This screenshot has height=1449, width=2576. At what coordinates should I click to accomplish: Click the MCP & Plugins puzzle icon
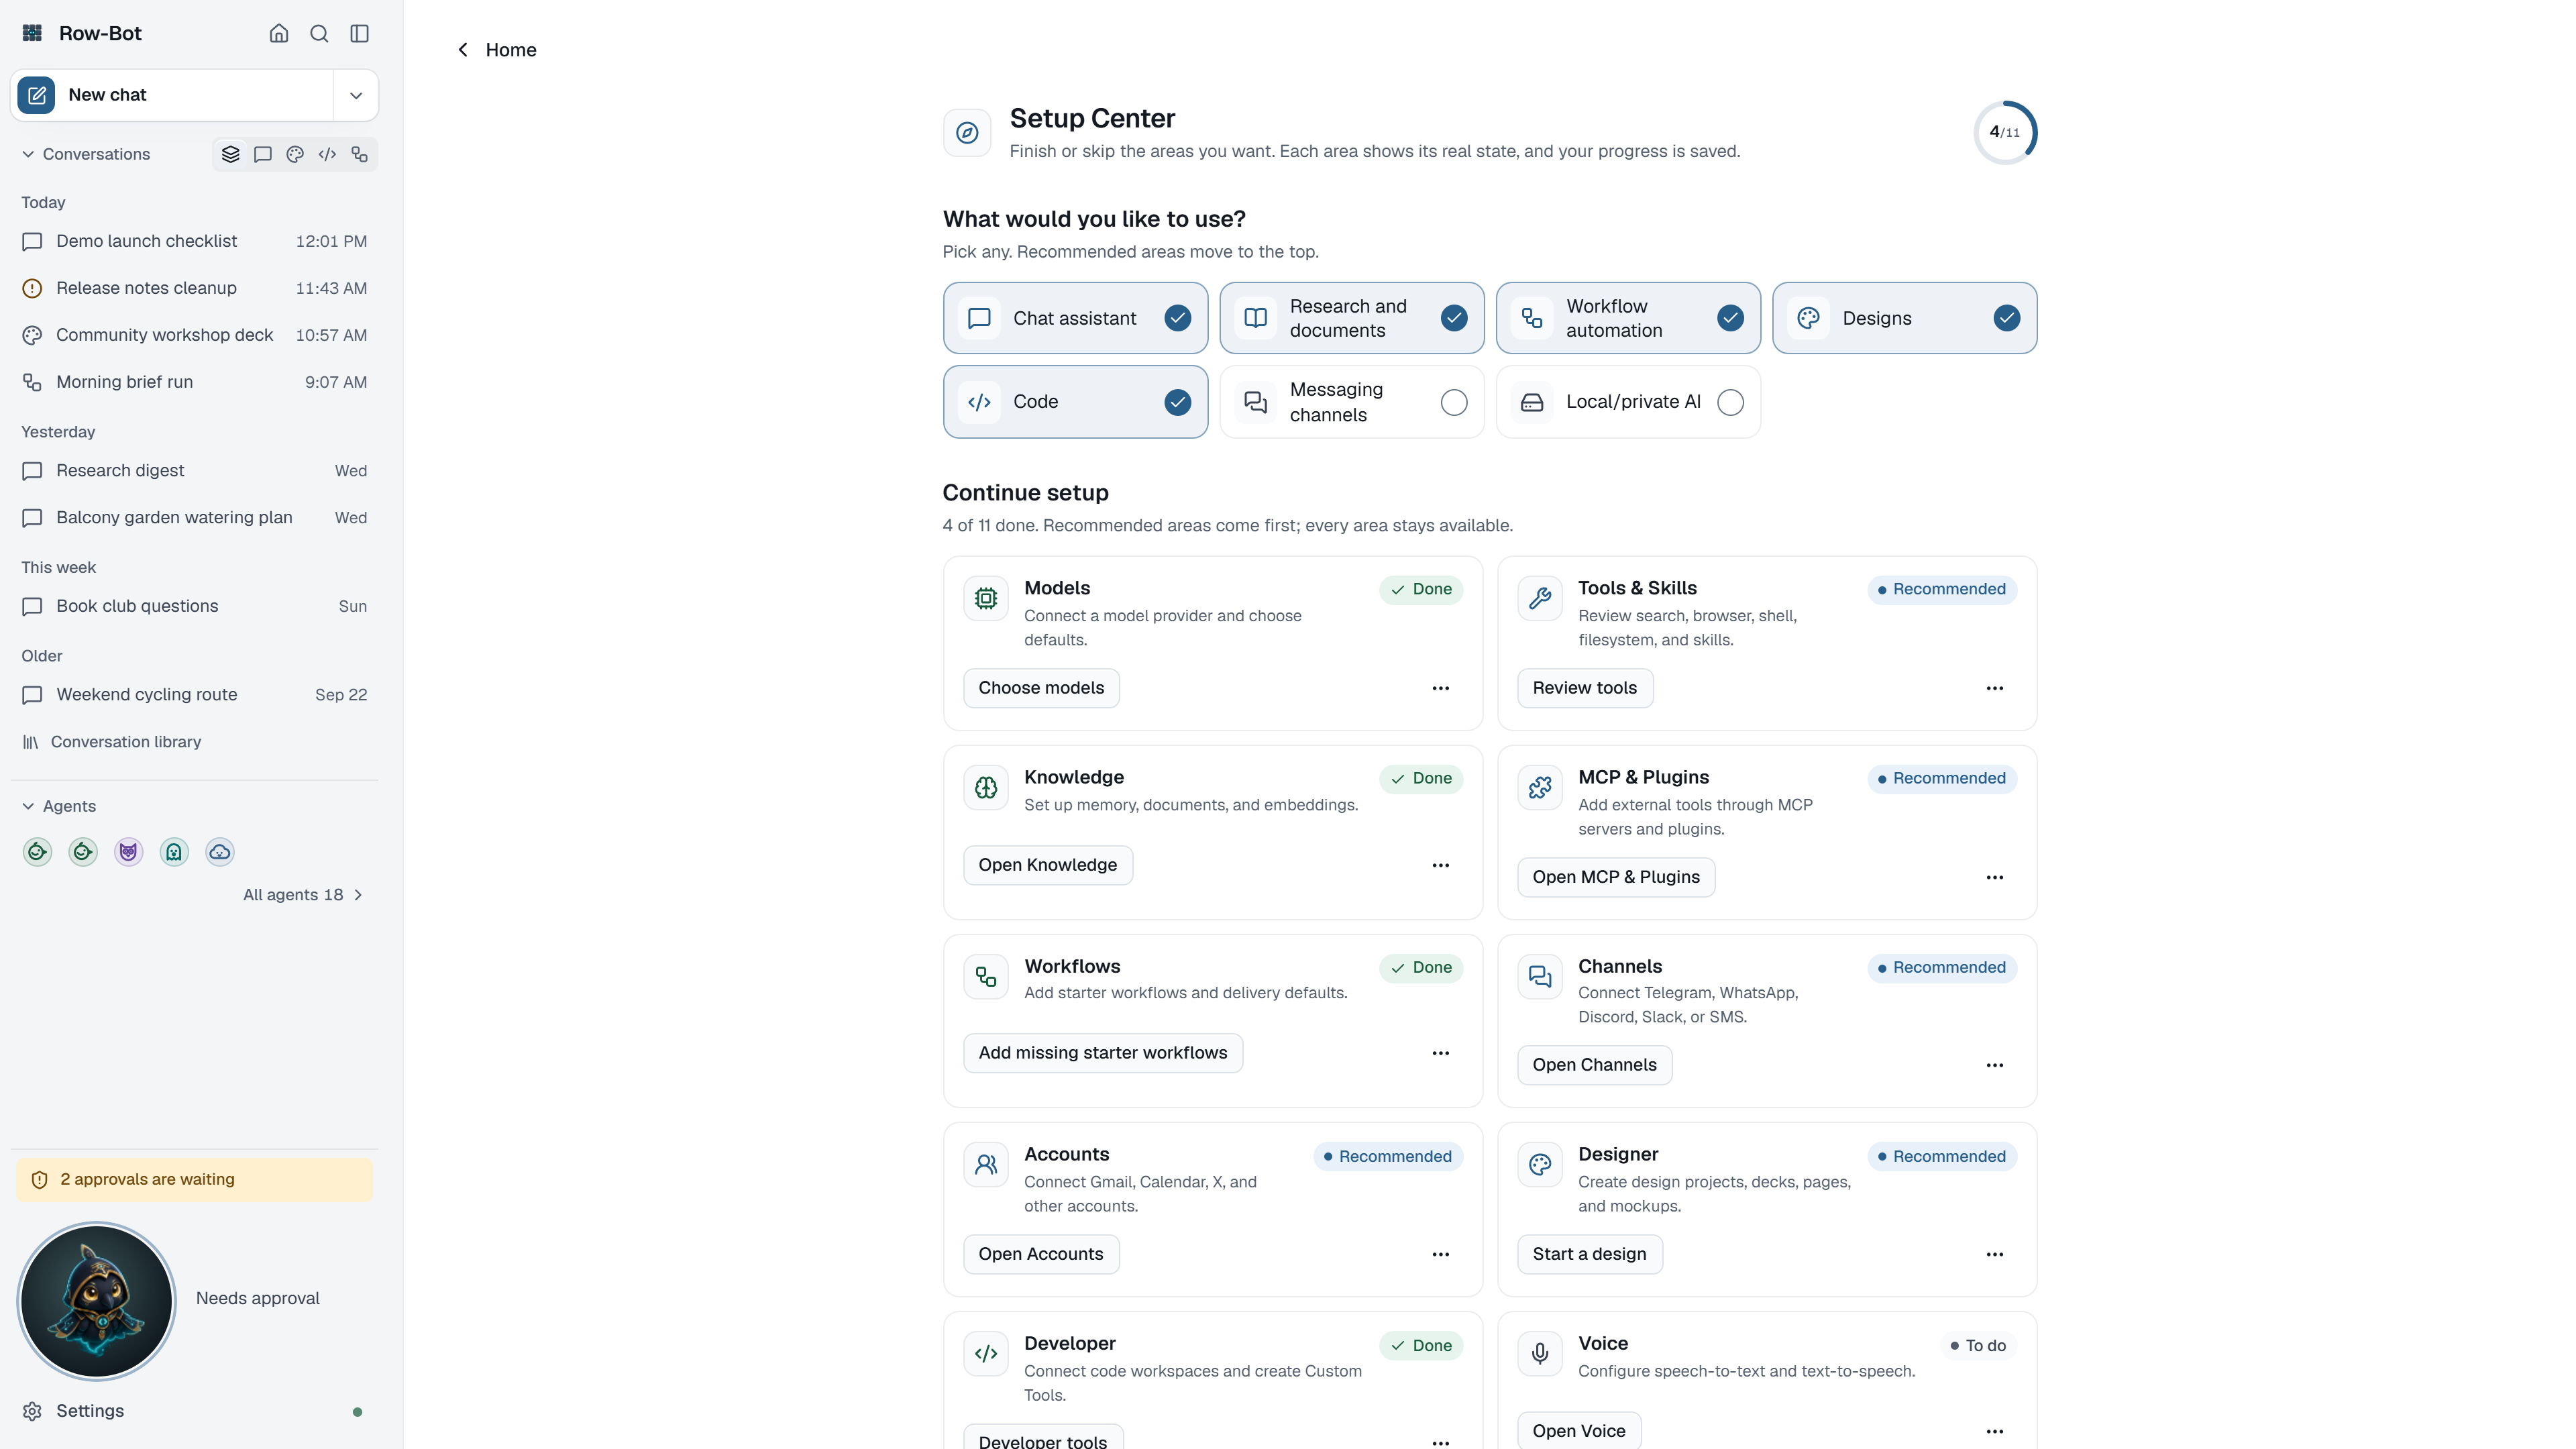pos(1540,787)
